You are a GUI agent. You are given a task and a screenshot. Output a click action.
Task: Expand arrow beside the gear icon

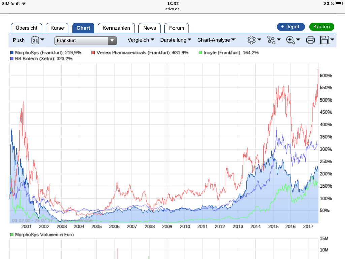[x=259, y=40]
